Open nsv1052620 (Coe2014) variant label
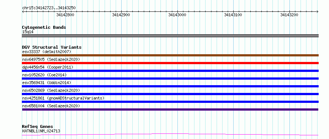329x139 pixels. 44,75
